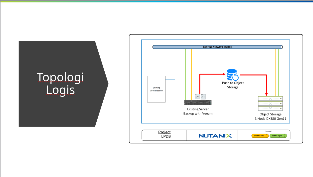Click the red arrow pointing to Object Storage
This screenshot has height=177, width=313.
(x=212, y=74)
